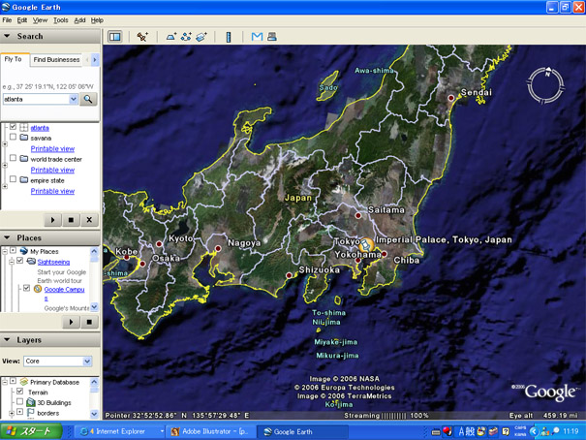The height and width of the screenshot is (440, 586).
Task: Collapse the My Places tree node
Action: [x=5, y=251]
